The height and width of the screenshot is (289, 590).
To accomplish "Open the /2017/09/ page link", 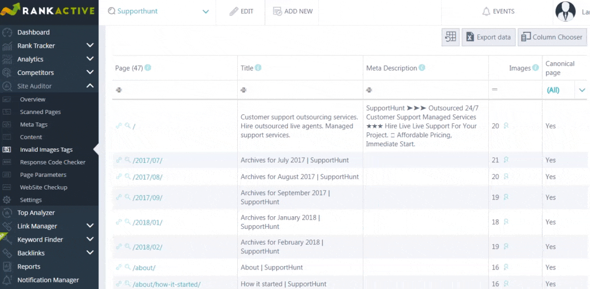I will (x=148, y=197).
